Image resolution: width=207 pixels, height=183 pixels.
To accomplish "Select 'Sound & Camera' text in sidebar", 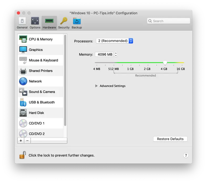I will point(42,92).
